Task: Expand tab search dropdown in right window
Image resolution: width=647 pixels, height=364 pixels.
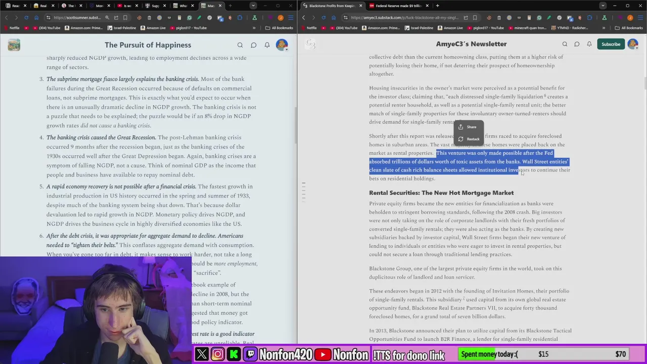Action: [x=603, y=6]
